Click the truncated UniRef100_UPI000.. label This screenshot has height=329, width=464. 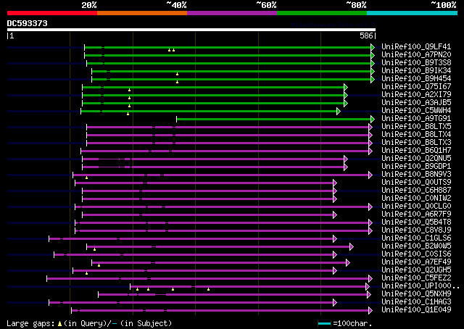click(x=420, y=286)
